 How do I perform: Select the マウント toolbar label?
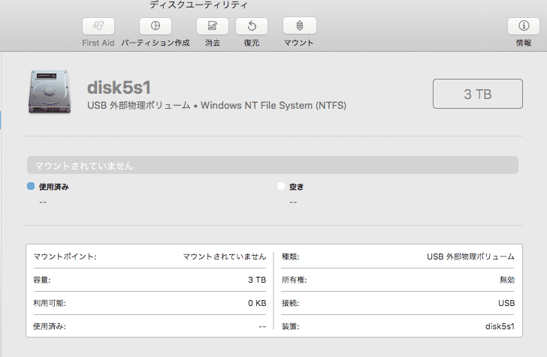click(x=298, y=43)
